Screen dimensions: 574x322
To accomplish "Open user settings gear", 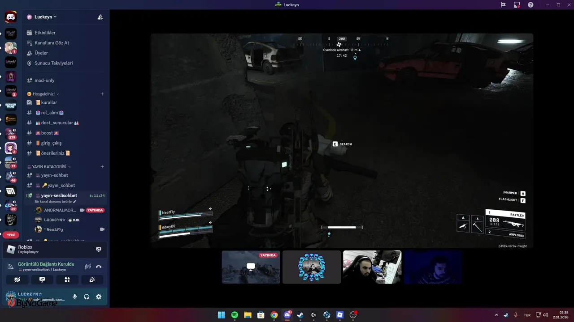I will point(99,297).
